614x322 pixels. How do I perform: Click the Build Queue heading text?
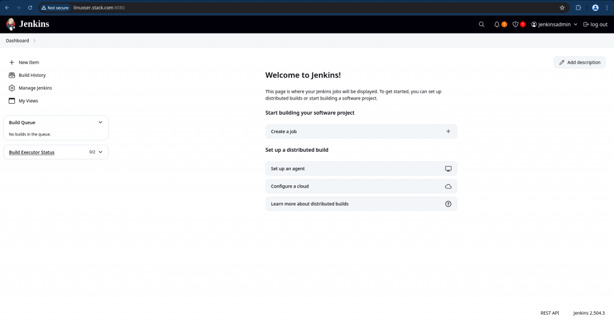click(22, 122)
